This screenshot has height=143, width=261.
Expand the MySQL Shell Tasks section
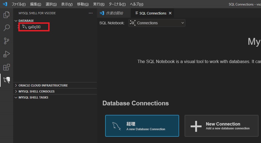click(33, 97)
